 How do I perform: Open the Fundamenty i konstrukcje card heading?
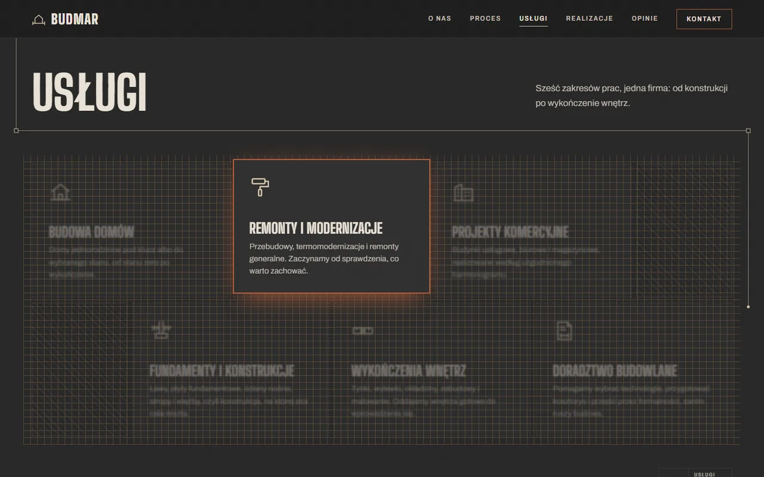tap(222, 370)
